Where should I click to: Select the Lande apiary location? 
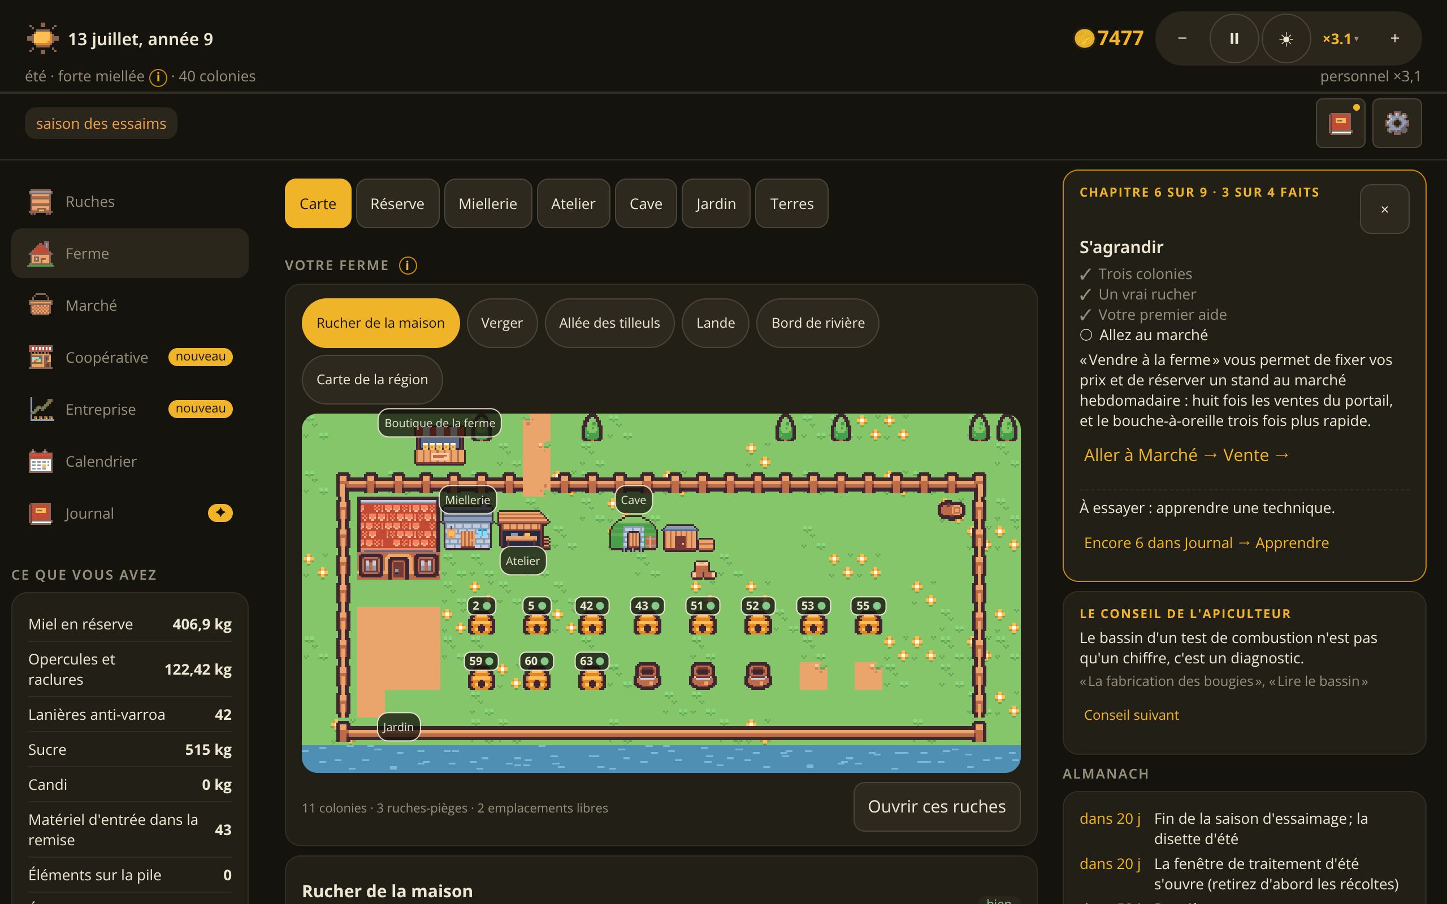point(715,323)
